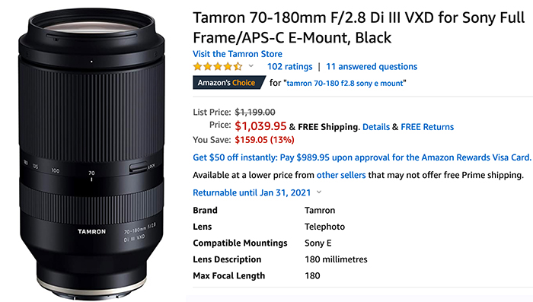533x302 pixels.
Task: Click the TAMRON logo on the lens
Action: [x=92, y=232]
